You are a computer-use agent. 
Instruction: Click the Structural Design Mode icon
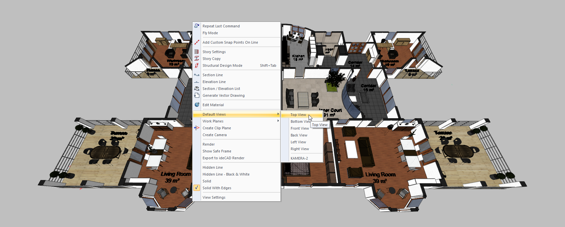point(197,65)
